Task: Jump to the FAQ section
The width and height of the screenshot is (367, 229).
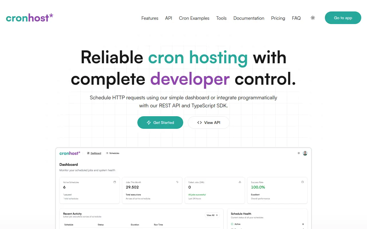Action: tap(296, 18)
